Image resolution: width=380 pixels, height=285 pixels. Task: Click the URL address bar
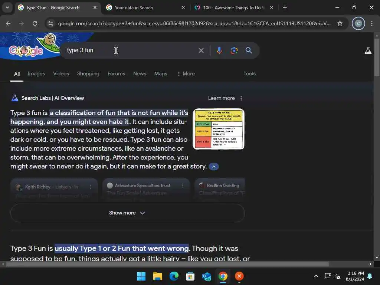point(194,23)
